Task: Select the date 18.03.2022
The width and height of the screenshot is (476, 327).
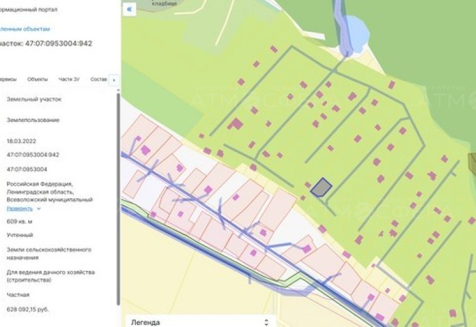Action: pyautogui.click(x=21, y=141)
